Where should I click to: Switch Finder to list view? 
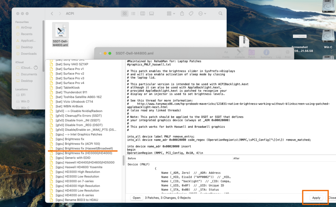point(133,13)
